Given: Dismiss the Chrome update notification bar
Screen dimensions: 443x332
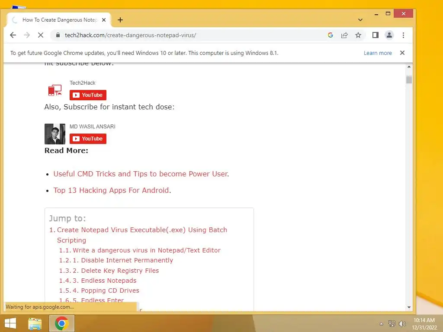Looking at the screenshot, I should (402, 53).
